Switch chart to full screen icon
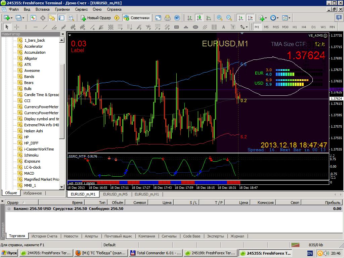The height and width of the screenshot is (258, 344). point(158,18)
